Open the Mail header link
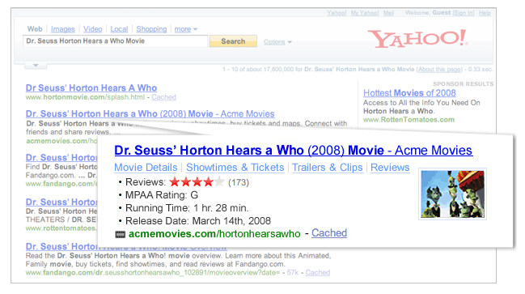 tap(388, 13)
